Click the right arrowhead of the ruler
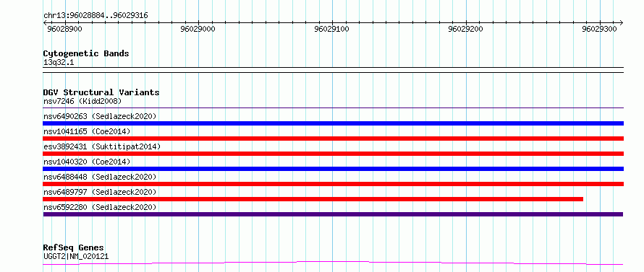This screenshot has width=644, height=272. point(621,22)
